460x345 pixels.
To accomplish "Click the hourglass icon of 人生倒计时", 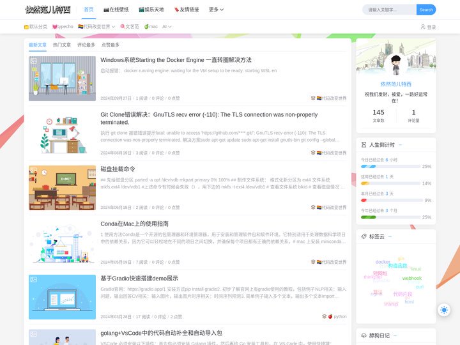I will [364, 144].
